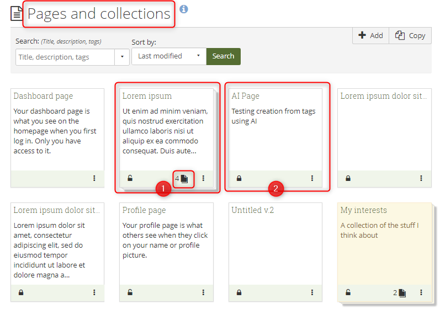This screenshot has width=440, height=315.
Task: Click the pages count icon on Lorem ipsum
Action: (184, 179)
